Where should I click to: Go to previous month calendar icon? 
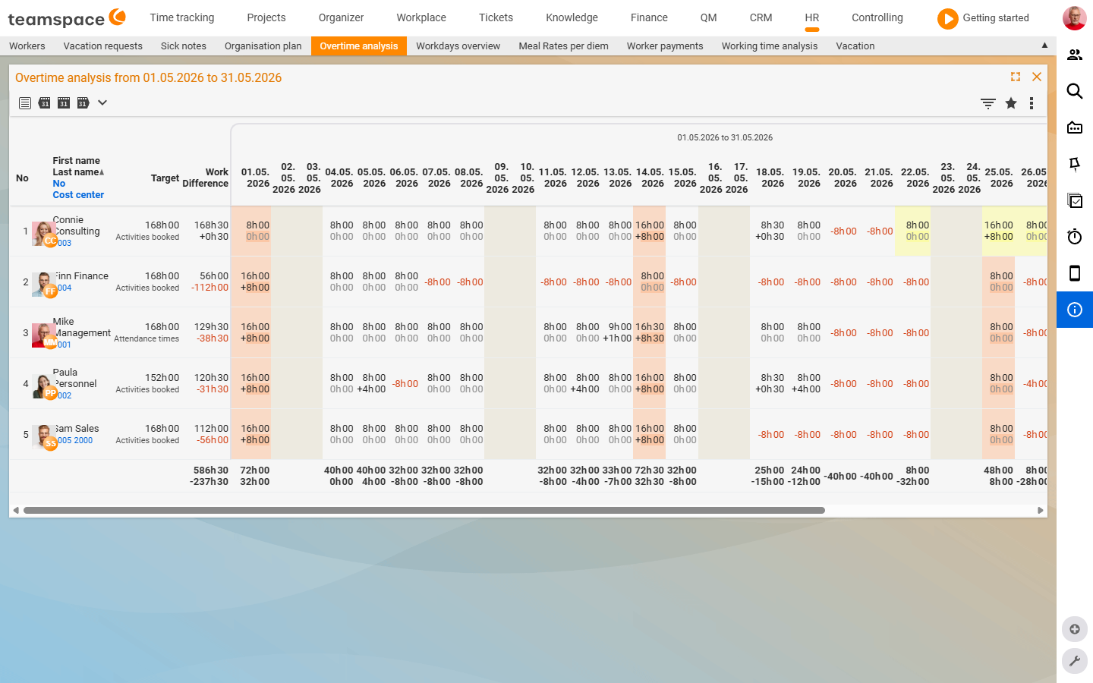(x=45, y=103)
